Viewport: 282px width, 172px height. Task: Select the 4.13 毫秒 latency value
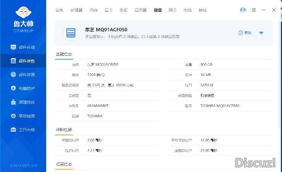pos(95,150)
